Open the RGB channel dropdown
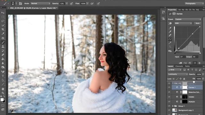 coord(183,23)
